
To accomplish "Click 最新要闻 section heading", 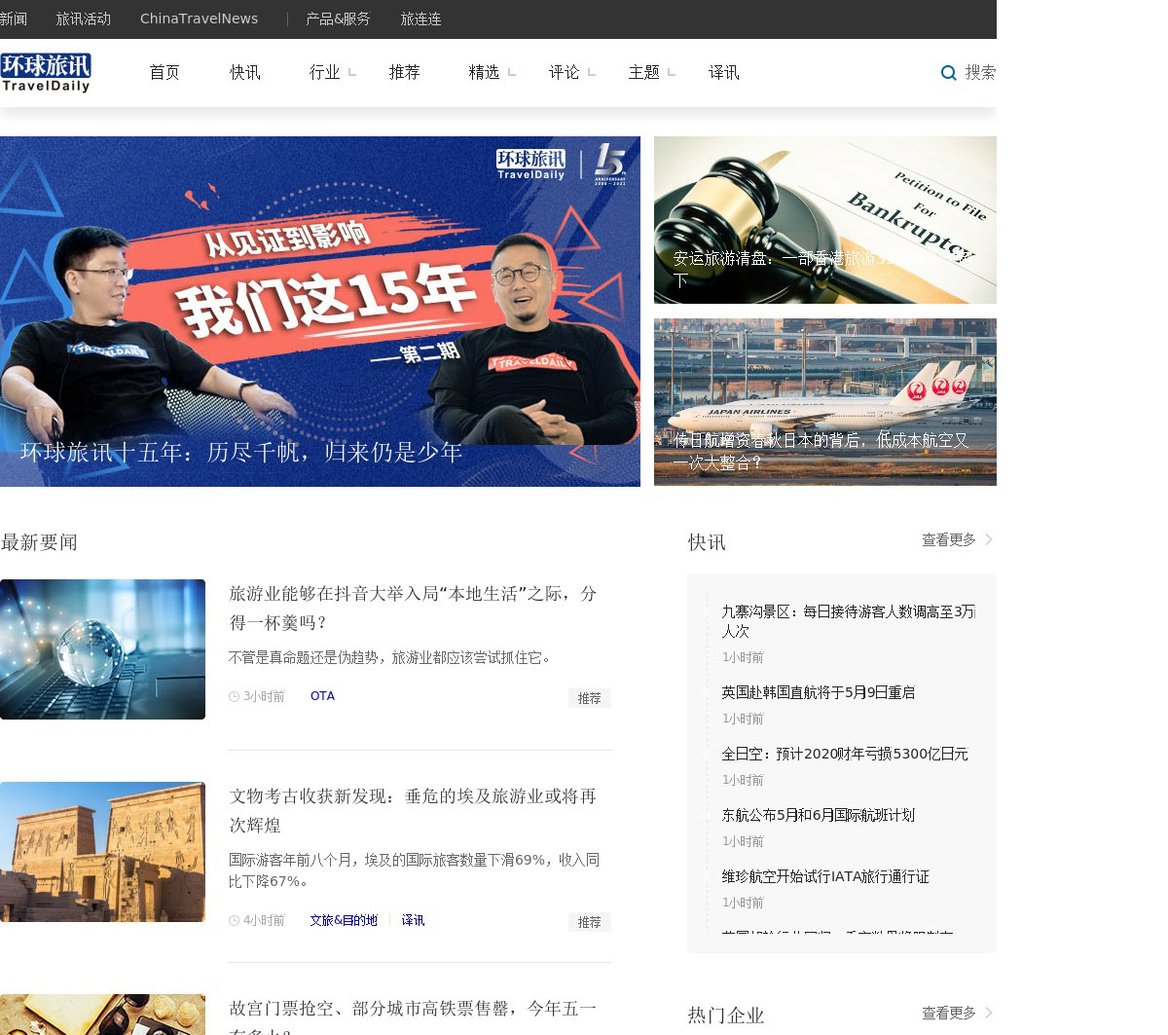I will pos(39,542).
